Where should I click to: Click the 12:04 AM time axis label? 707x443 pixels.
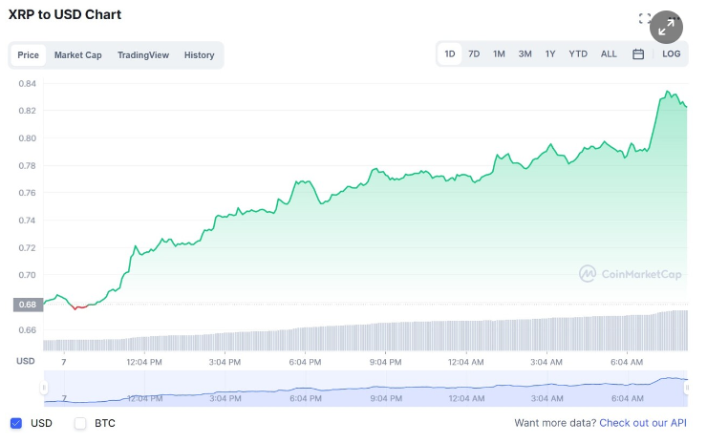466,362
